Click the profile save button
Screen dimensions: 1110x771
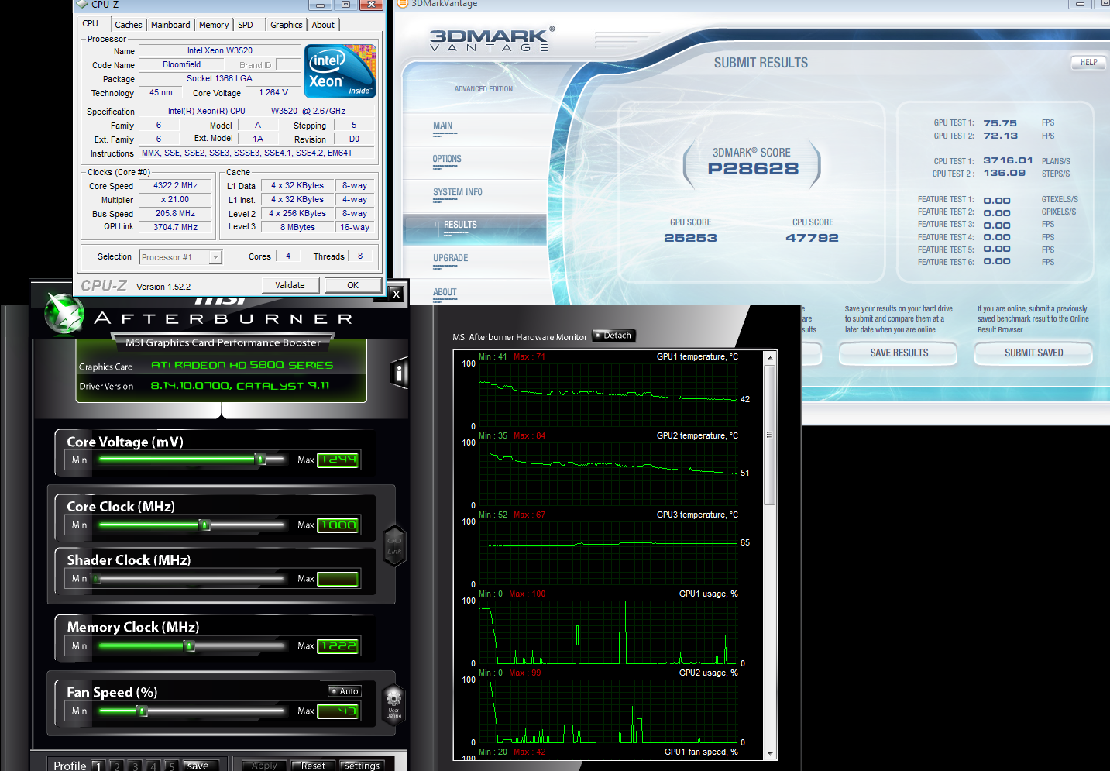tap(201, 766)
